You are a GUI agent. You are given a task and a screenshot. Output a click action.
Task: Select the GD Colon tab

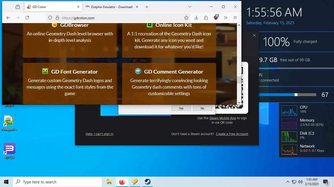[53, 7]
